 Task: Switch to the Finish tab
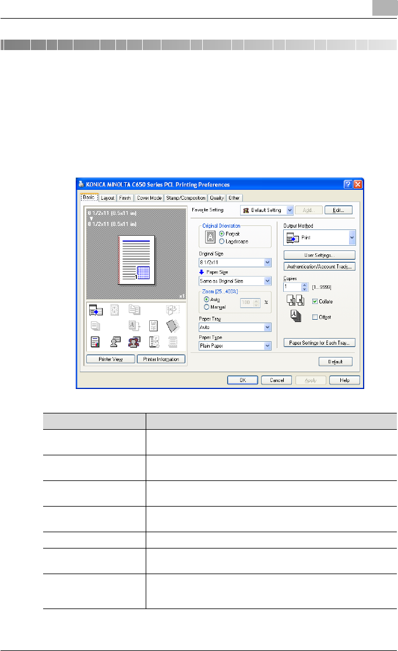pyautogui.click(x=125, y=198)
